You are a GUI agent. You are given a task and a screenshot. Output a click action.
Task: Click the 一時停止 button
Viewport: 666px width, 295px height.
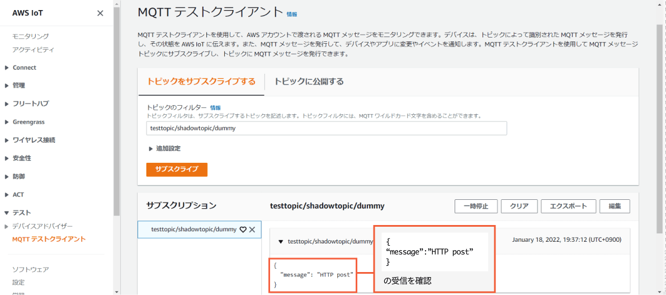[x=476, y=206]
